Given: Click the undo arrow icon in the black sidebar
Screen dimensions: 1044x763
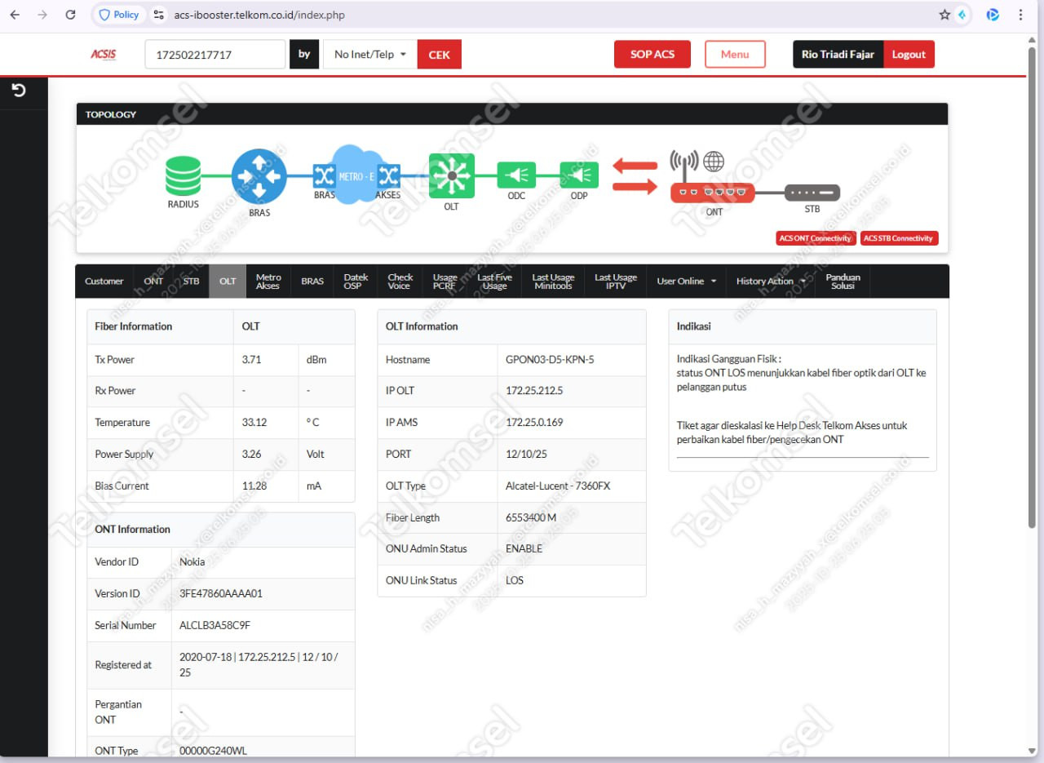Looking at the screenshot, I should click(x=19, y=90).
